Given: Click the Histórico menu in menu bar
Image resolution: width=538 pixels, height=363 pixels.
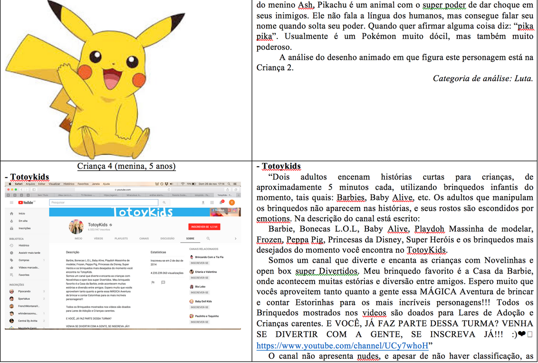Looking at the screenshot, I should (x=68, y=184).
